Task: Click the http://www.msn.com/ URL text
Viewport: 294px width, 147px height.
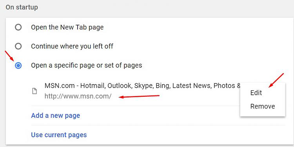Action: [x=78, y=96]
